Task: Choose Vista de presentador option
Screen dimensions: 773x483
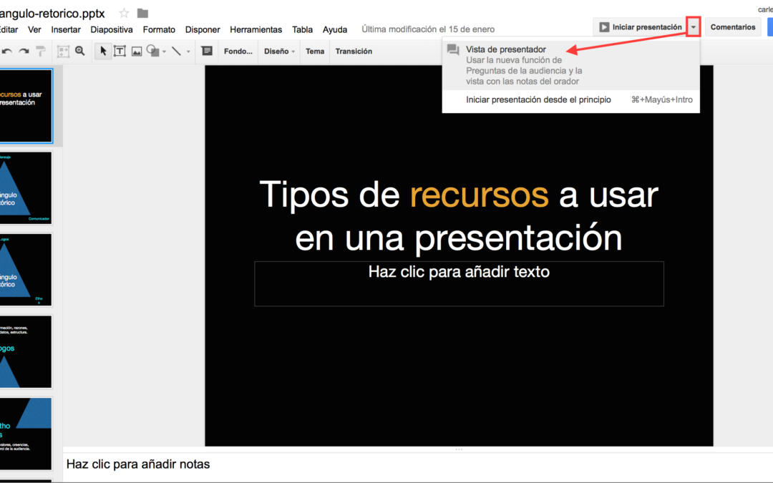Action: coord(571,65)
